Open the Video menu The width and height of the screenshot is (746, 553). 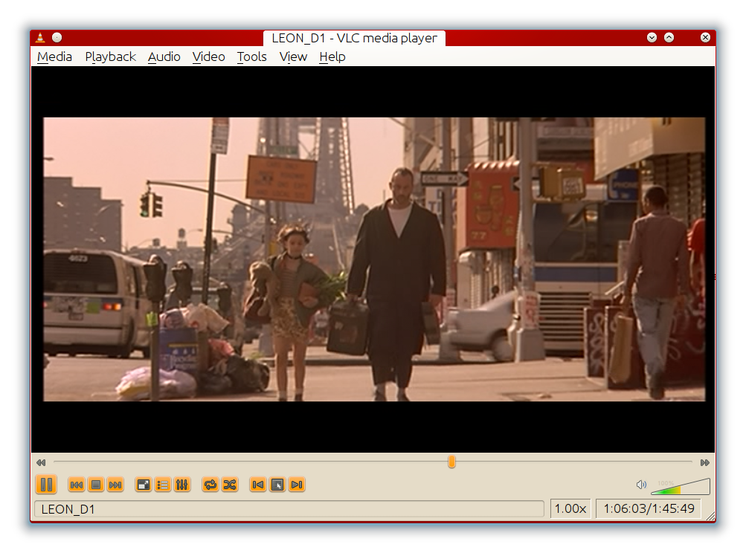tap(209, 57)
